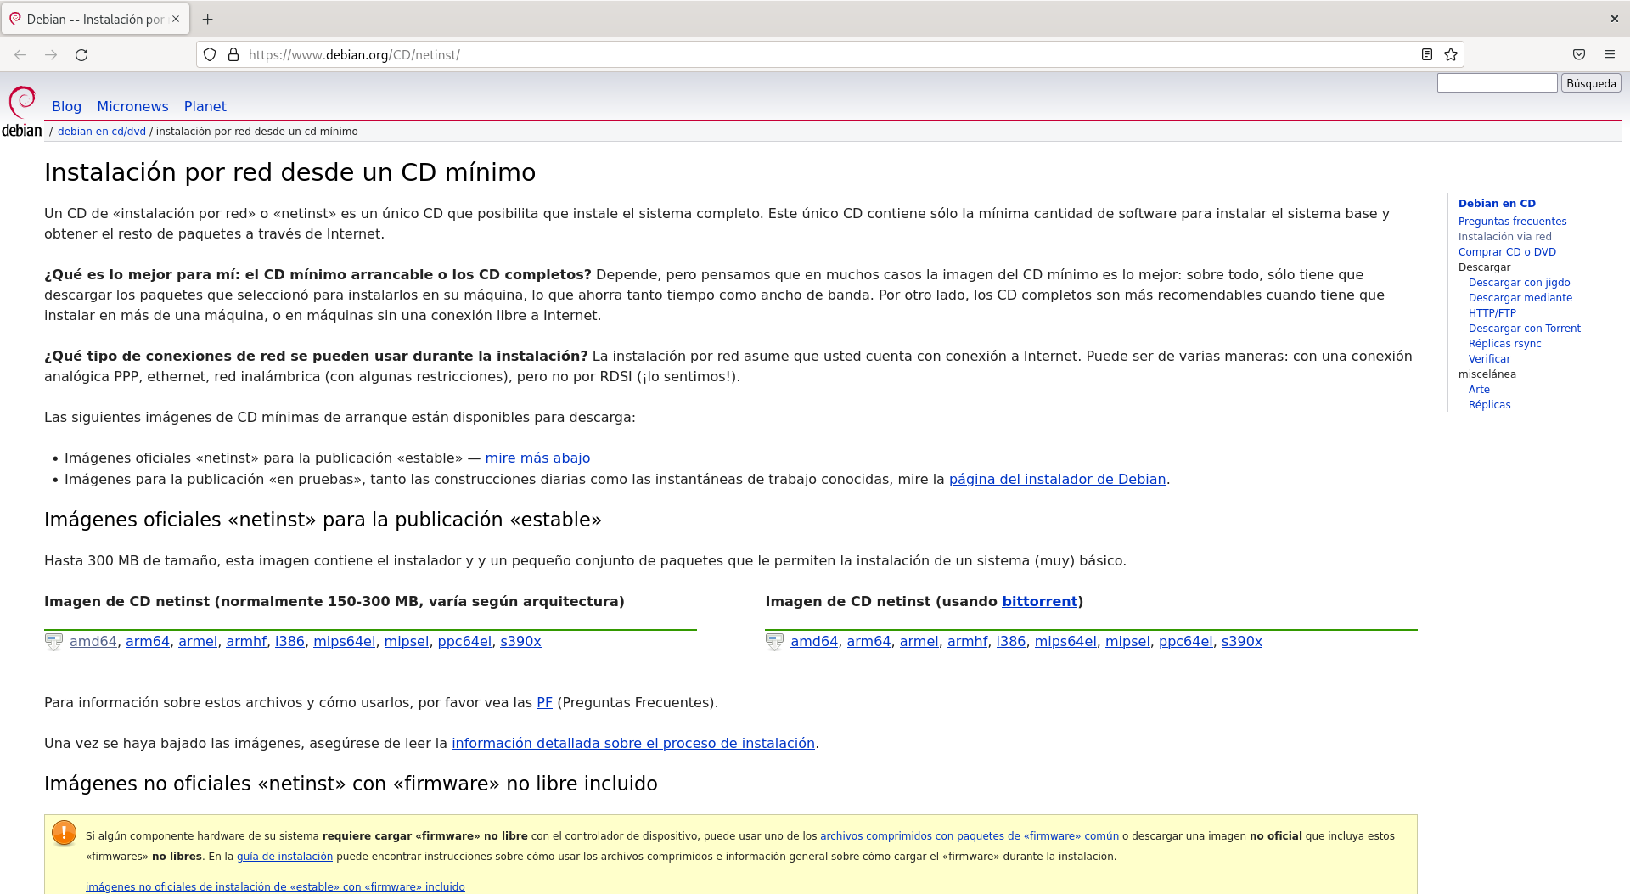
Task: Open the Firefox hamburger menu
Action: coord(1609,55)
